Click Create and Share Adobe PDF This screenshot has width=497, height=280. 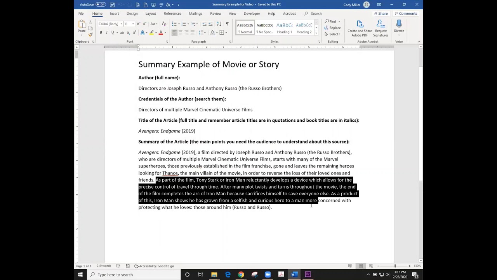pos(360,28)
